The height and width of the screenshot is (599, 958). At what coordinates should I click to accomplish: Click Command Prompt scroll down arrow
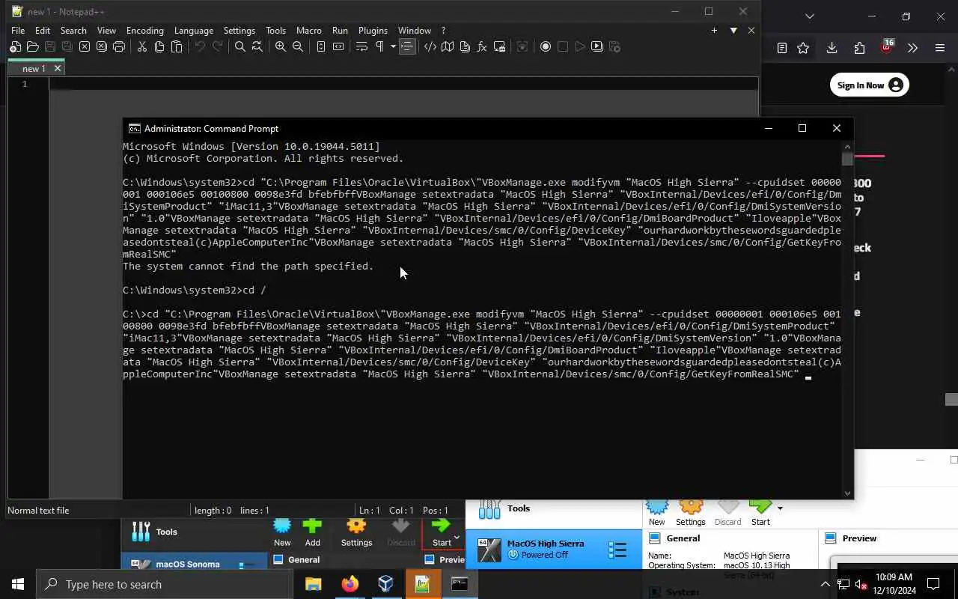click(x=847, y=493)
